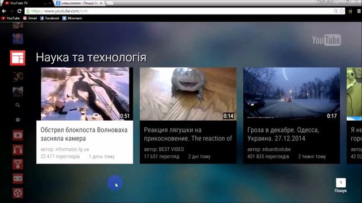Click the 401 835 переглядів count
The height and width of the screenshot is (203, 362).
click(x=268, y=157)
